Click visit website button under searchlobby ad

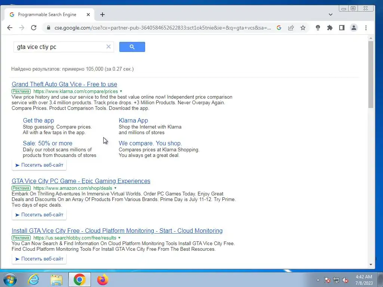click(39, 259)
